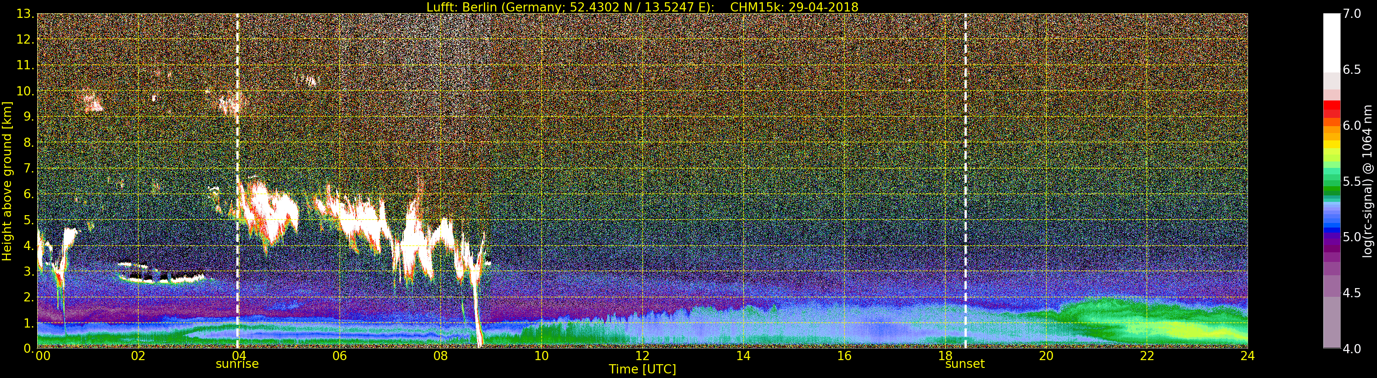Viewport: 1377px width, 378px height.
Task: Click the white dashed sunrise marker line
Action: (x=237, y=181)
